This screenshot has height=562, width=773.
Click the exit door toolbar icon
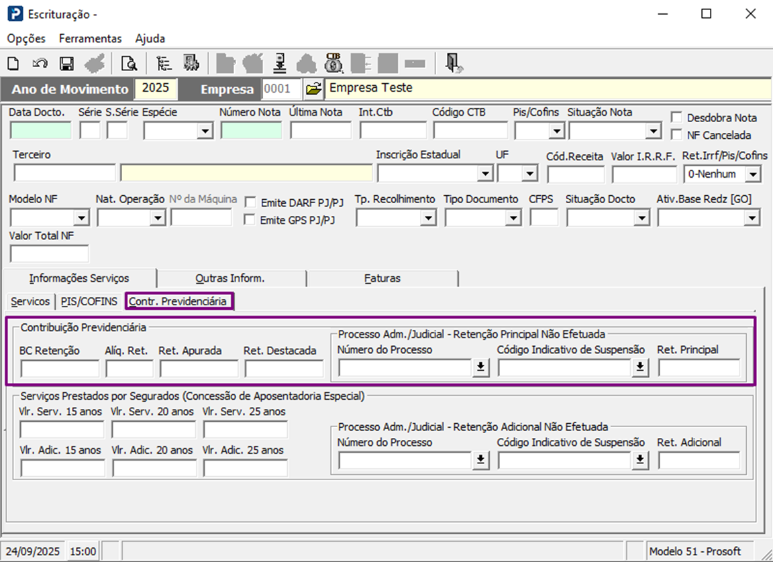pyautogui.click(x=454, y=63)
